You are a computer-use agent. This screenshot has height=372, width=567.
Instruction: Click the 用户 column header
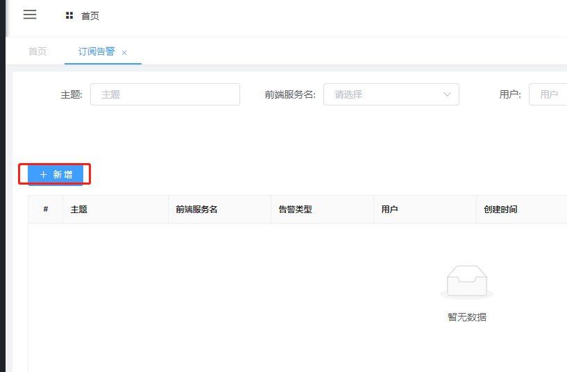point(425,210)
